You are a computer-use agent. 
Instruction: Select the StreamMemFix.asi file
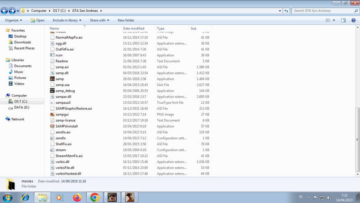69,156
